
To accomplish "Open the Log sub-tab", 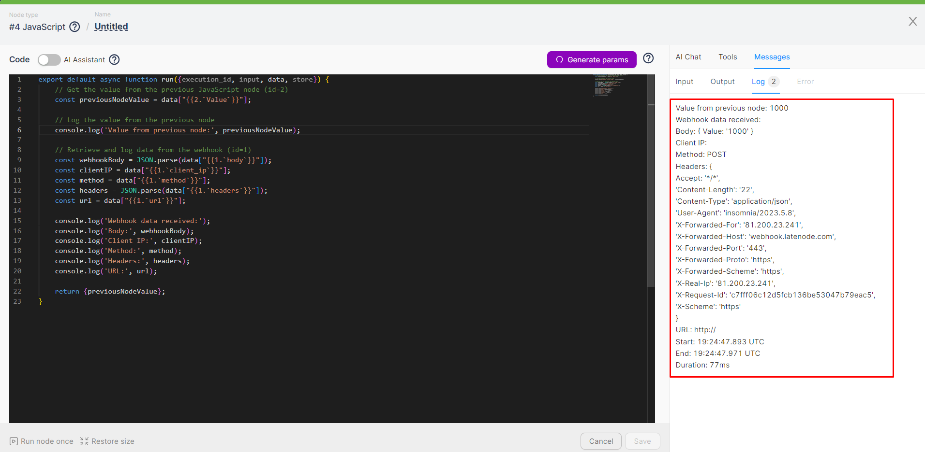I will pyautogui.click(x=758, y=82).
